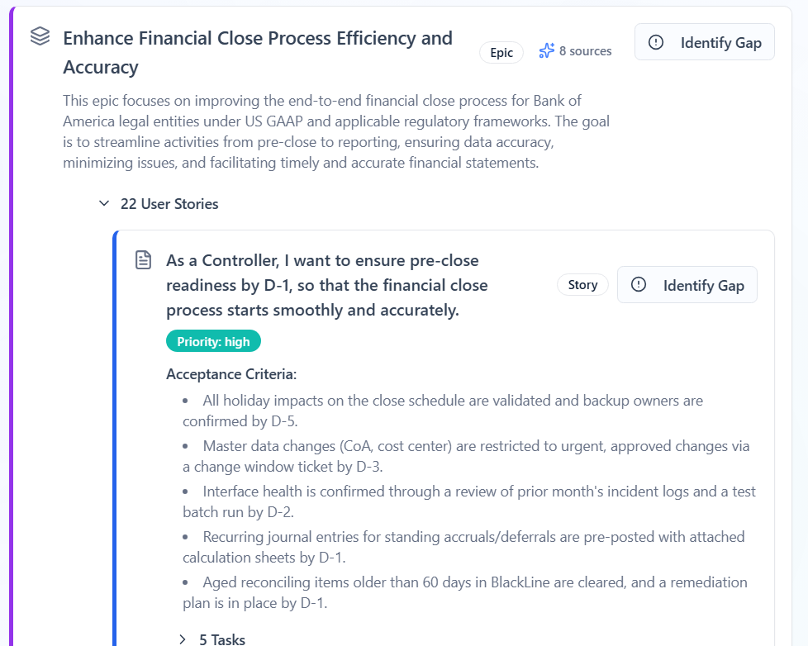Click the epic title Enhance Financial Close Process
Viewport: 808px width, 646px height.
point(259,38)
